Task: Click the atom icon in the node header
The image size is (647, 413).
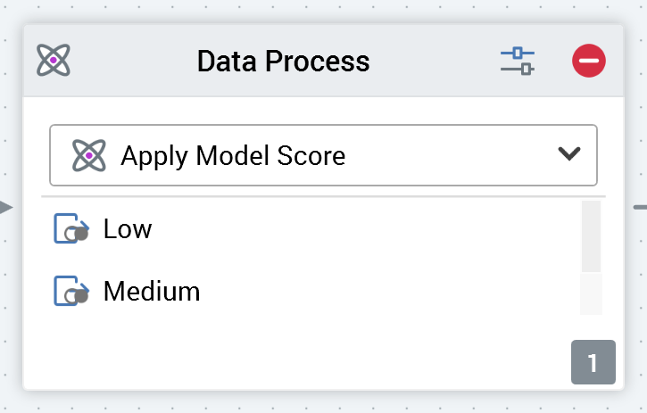Action: (x=54, y=61)
